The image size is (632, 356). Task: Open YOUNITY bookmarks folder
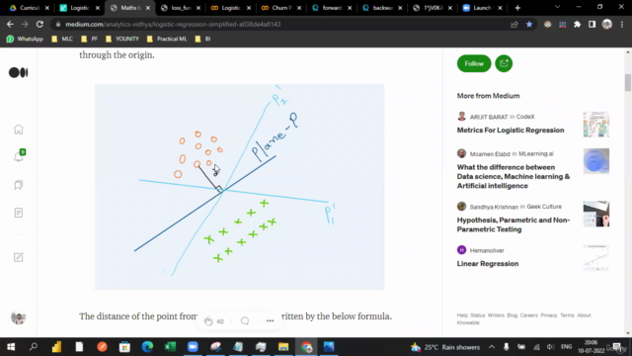[122, 39]
